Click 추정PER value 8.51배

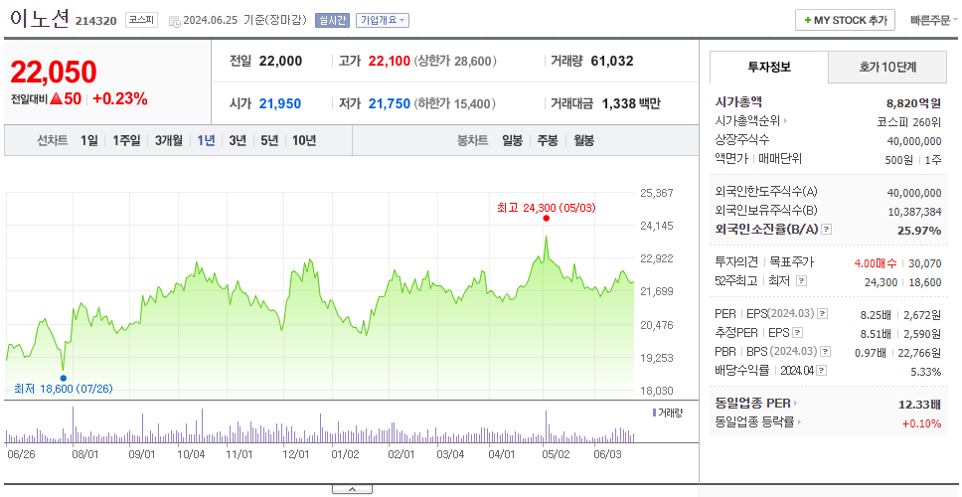(x=876, y=334)
